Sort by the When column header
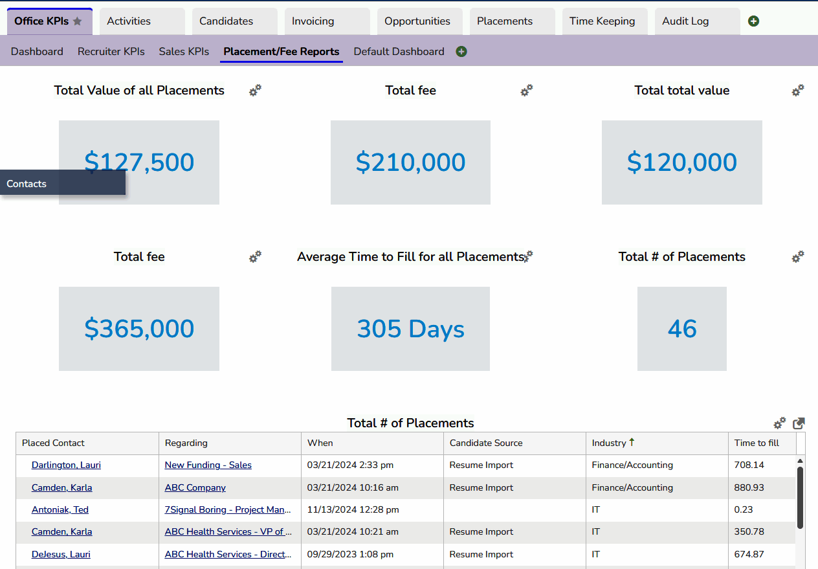 click(x=320, y=443)
